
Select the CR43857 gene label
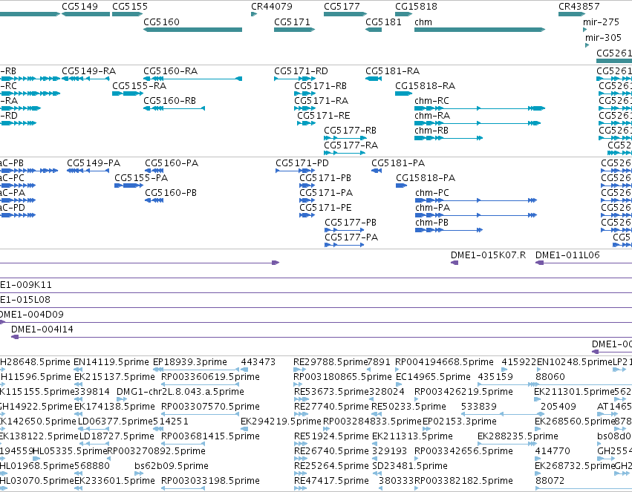click(579, 7)
